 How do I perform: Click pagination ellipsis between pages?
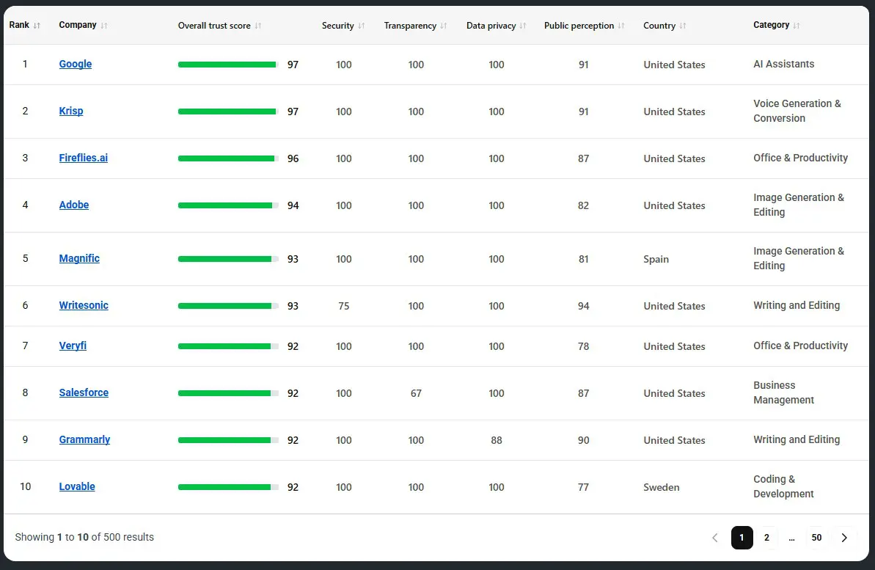tap(791, 538)
